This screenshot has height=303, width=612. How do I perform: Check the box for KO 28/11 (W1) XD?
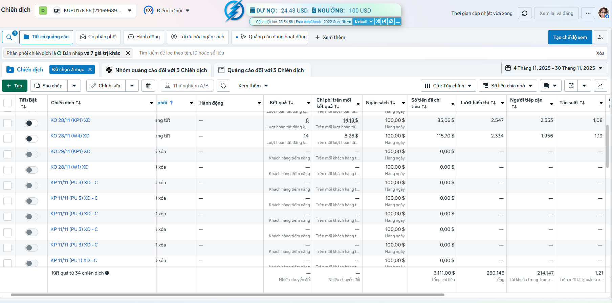pyautogui.click(x=7, y=170)
